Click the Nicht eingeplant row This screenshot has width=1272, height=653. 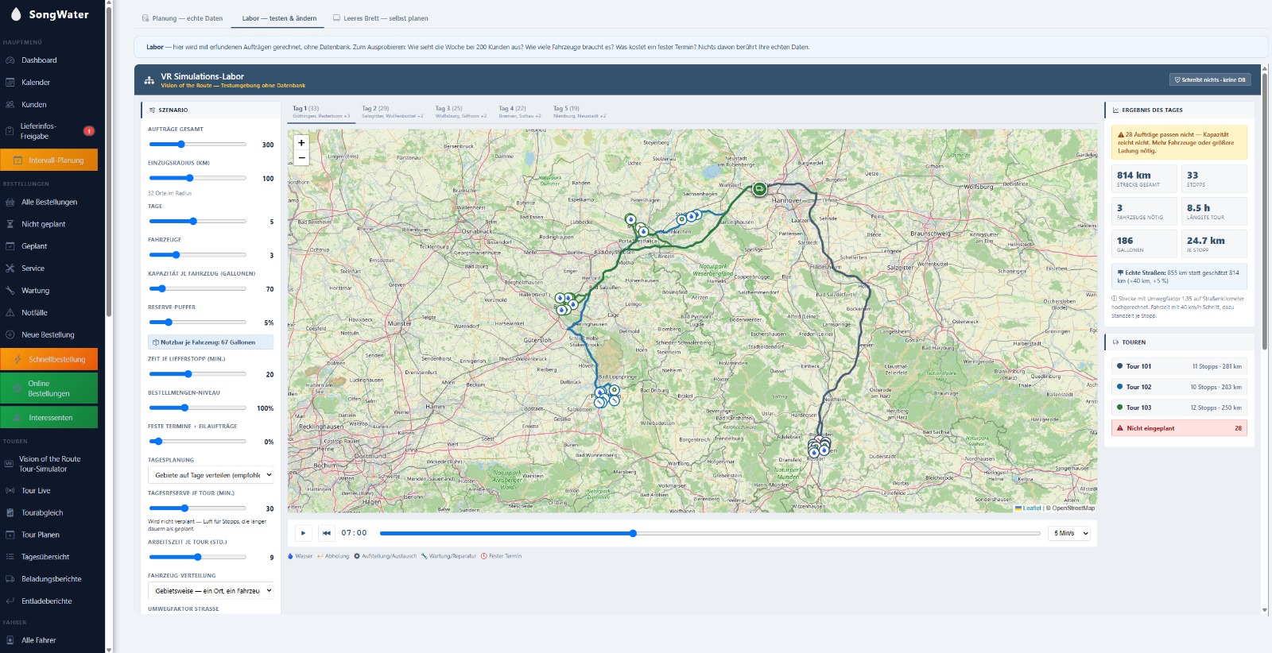click(1179, 428)
